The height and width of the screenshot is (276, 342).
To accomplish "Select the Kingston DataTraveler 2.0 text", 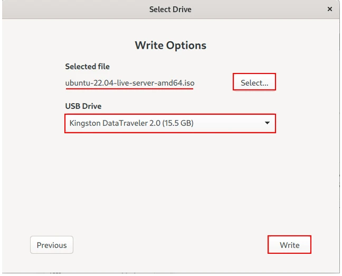I will [131, 124].
